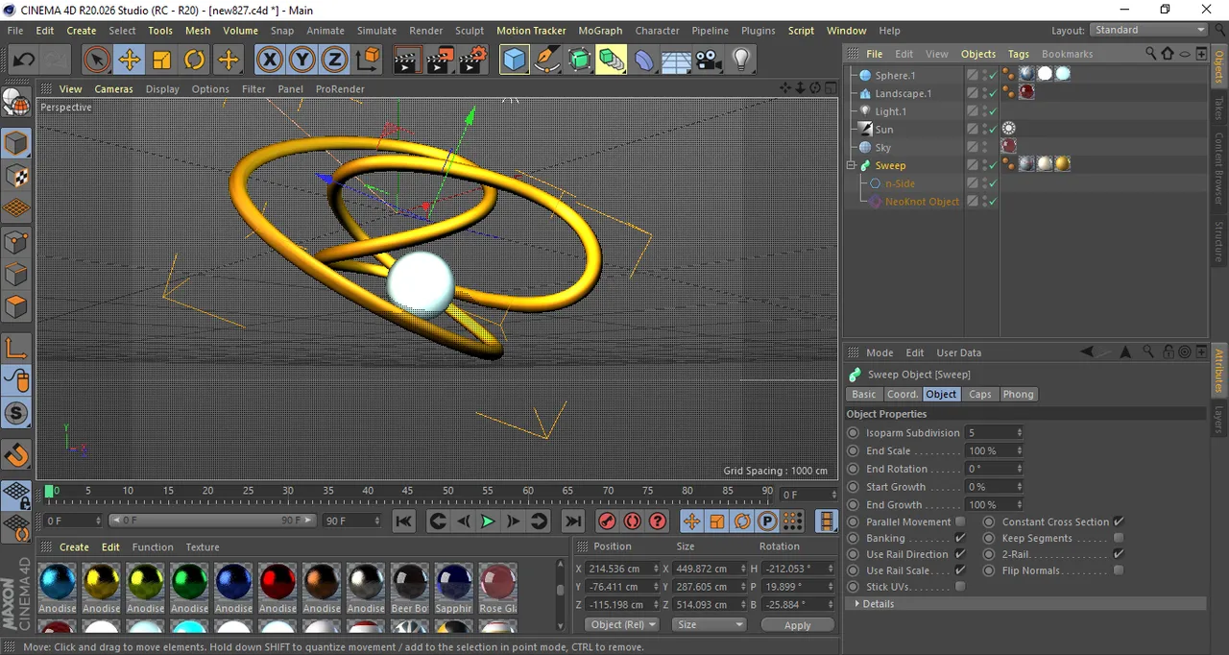Image resolution: width=1229 pixels, height=655 pixels.
Task: Select the Rotate tool
Action: tap(195, 61)
